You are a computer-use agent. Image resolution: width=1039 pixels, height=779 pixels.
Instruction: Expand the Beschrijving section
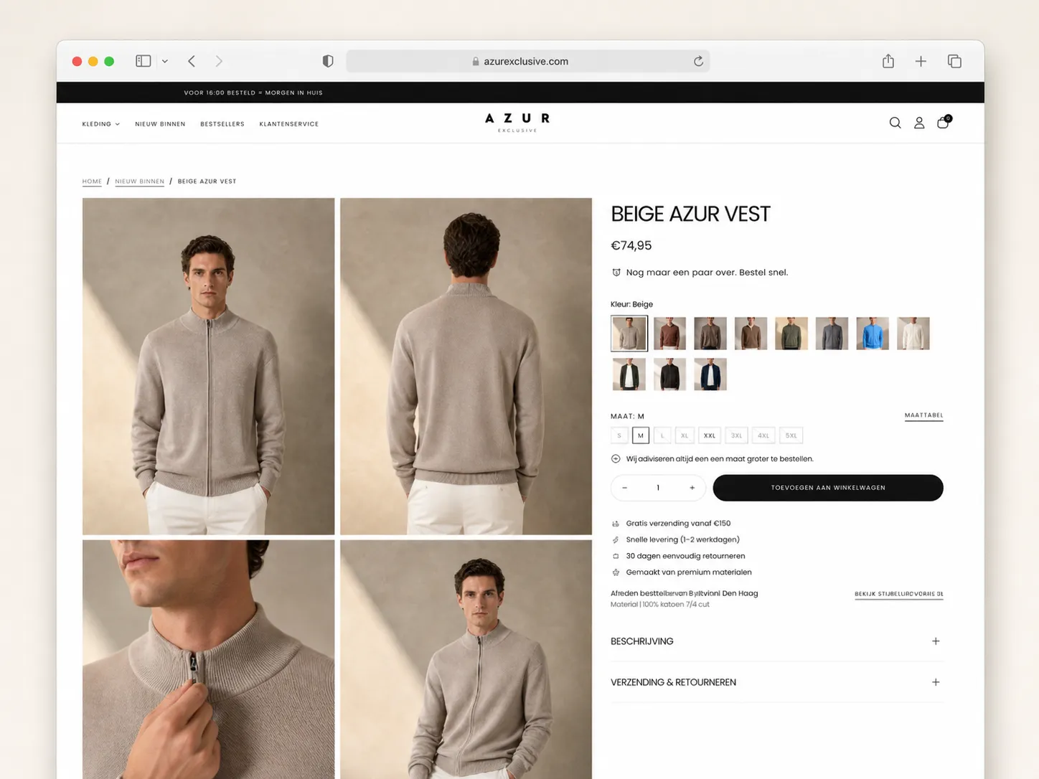point(776,641)
